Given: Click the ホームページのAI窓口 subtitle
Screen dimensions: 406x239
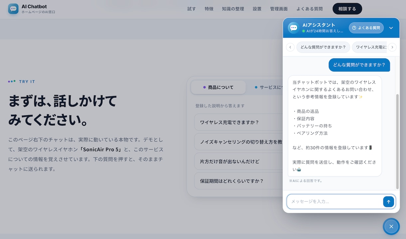Looking at the screenshot, I should pos(38,12).
